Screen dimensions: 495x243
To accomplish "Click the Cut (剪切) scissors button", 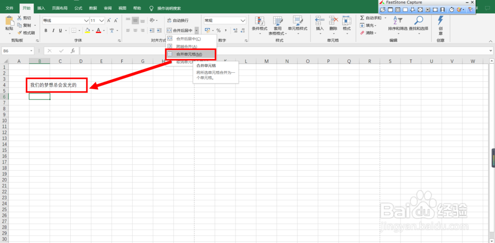I will click(x=24, y=18).
